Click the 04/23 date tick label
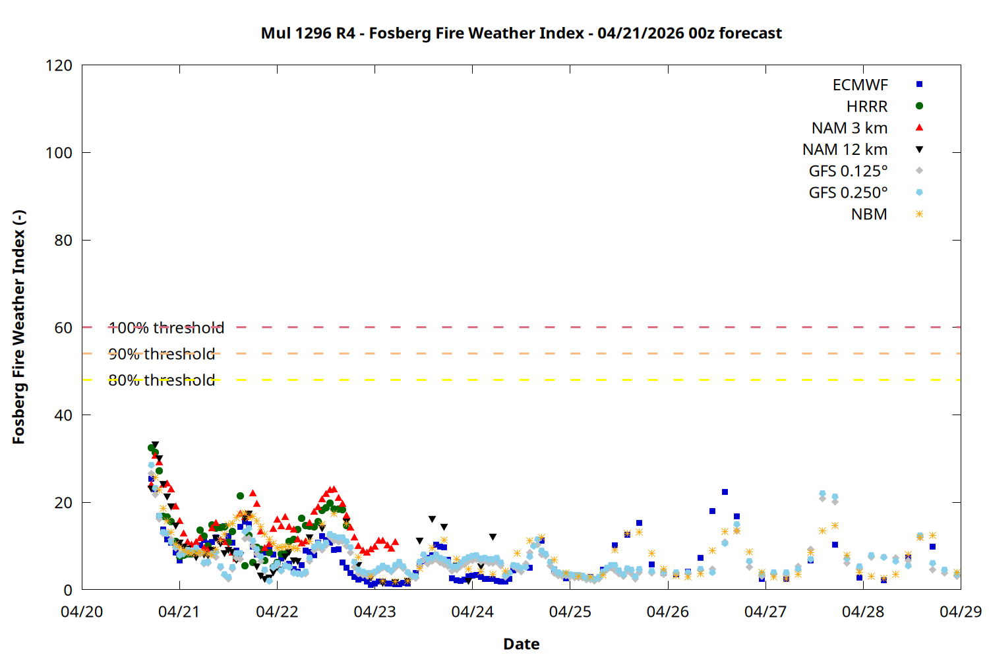The width and height of the screenshot is (989, 659). click(375, 612)
